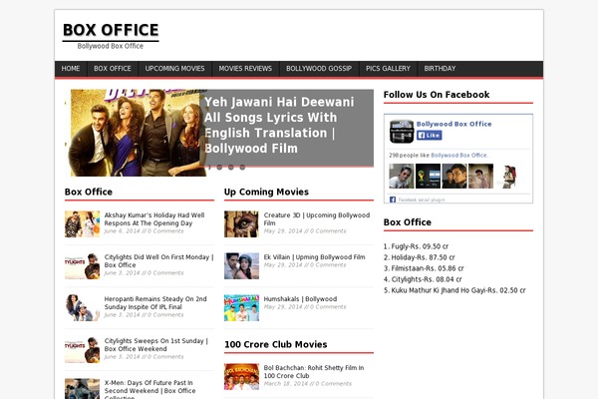Click the X-Men article thumbnail
The height and width of the screenshot is (399, 598).
click(x=82, y=389)
